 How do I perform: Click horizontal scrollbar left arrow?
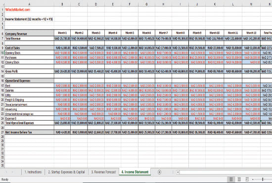coord(178,172)
